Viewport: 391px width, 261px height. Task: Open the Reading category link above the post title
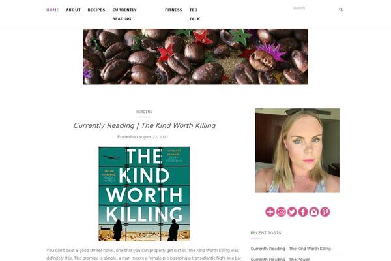pyautogui.click(x=144, y=112)
